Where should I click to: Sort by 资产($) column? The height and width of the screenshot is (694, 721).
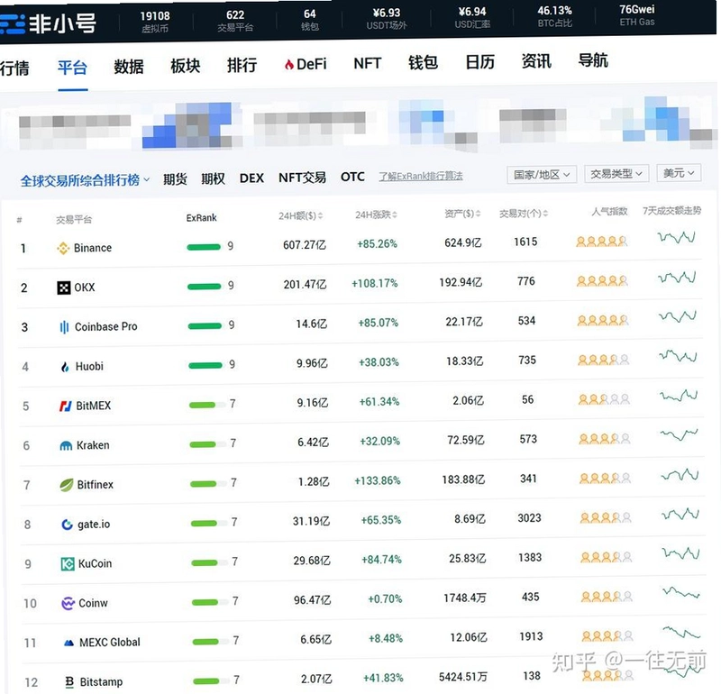462,214
